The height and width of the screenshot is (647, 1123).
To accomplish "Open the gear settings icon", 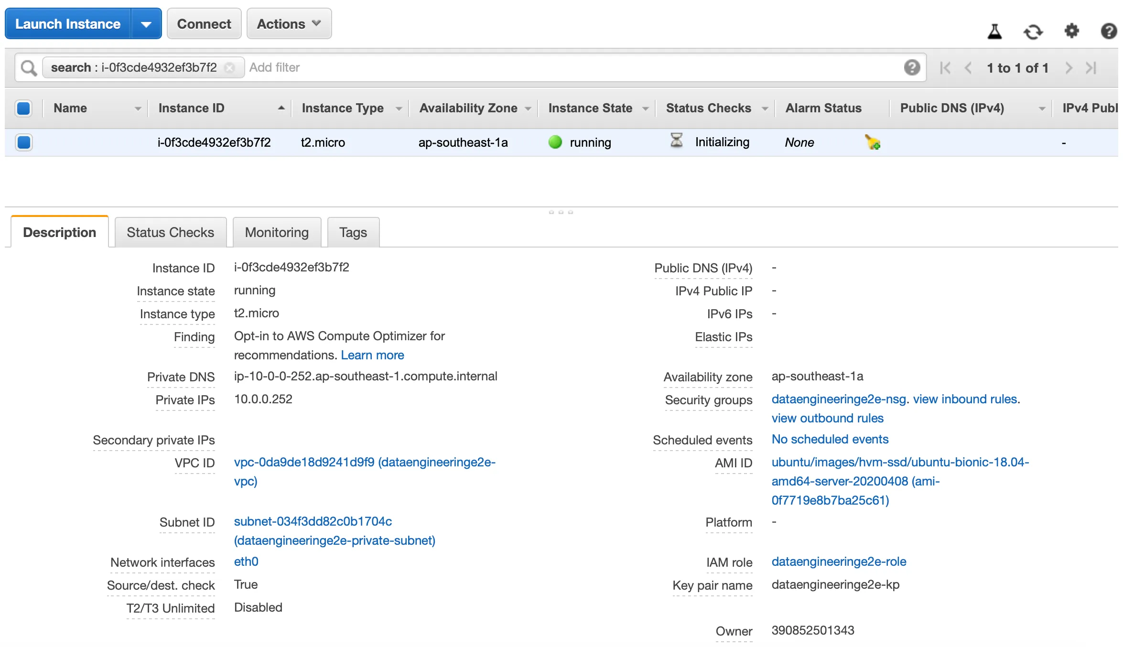I will 1071,31.
